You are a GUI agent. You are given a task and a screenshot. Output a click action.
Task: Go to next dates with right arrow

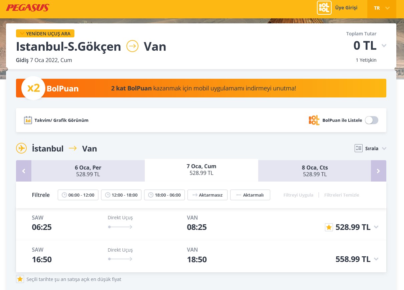pos(379,171)
